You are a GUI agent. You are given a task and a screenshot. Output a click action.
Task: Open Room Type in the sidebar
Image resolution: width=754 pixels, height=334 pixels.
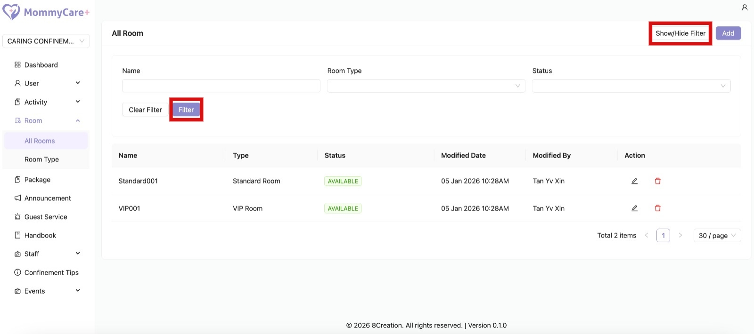click(41, 159)
